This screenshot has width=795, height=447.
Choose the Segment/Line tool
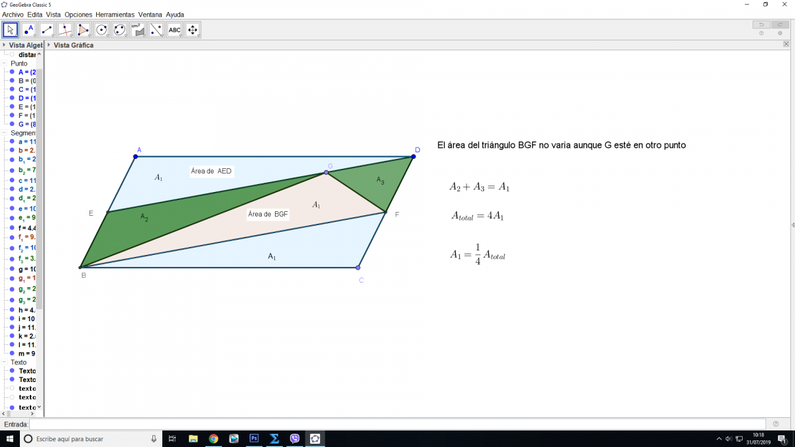[x=46, y=30]
